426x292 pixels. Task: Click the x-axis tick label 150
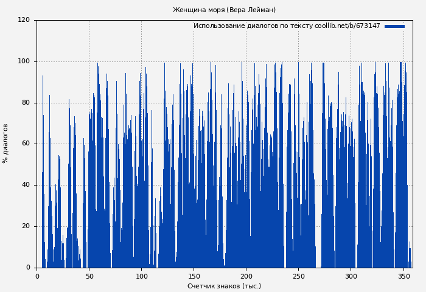(194, 276)
